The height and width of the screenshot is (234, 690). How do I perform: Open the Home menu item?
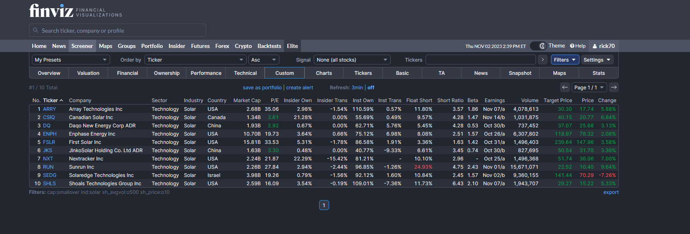(x=39, y=46)
